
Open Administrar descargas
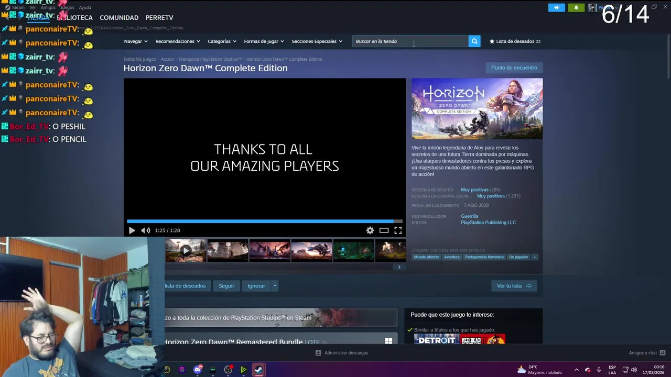342,353
